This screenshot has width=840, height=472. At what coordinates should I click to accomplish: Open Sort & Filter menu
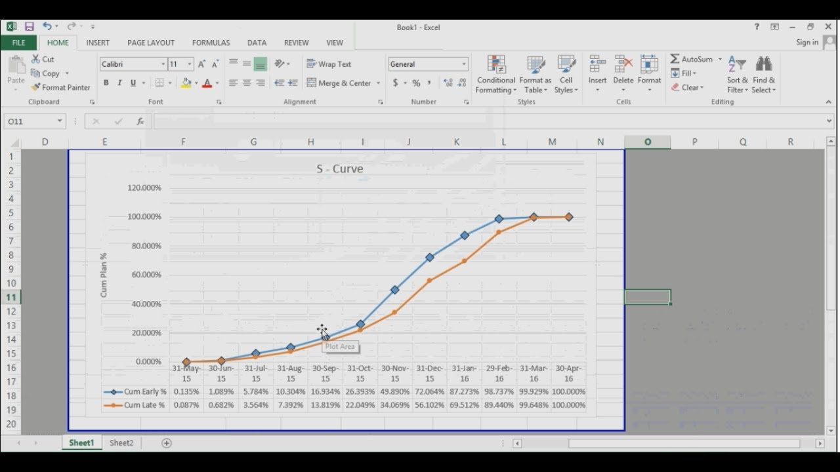click(737, 74)
